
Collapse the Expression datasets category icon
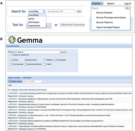pos(9,90)
